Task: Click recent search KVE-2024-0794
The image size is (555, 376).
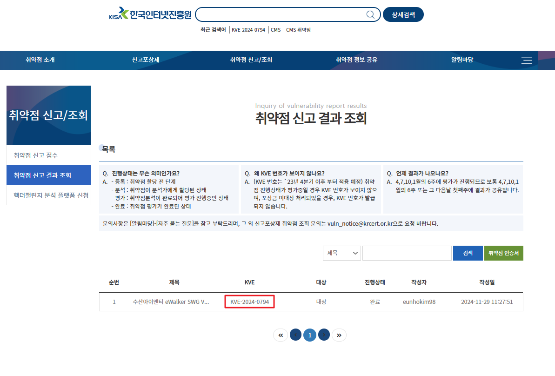Action: click(x=248, y=30)
